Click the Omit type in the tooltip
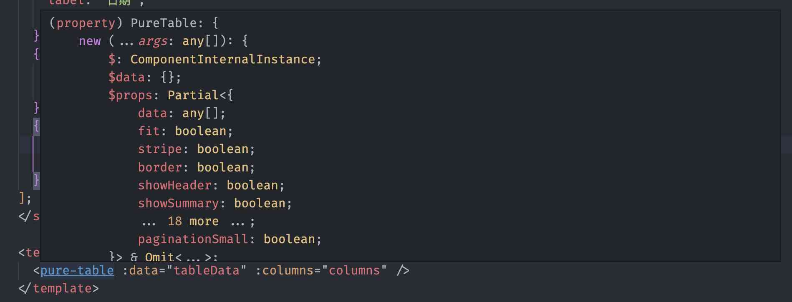The height and width of the screenshot is (302, 792). coord(159,257)
